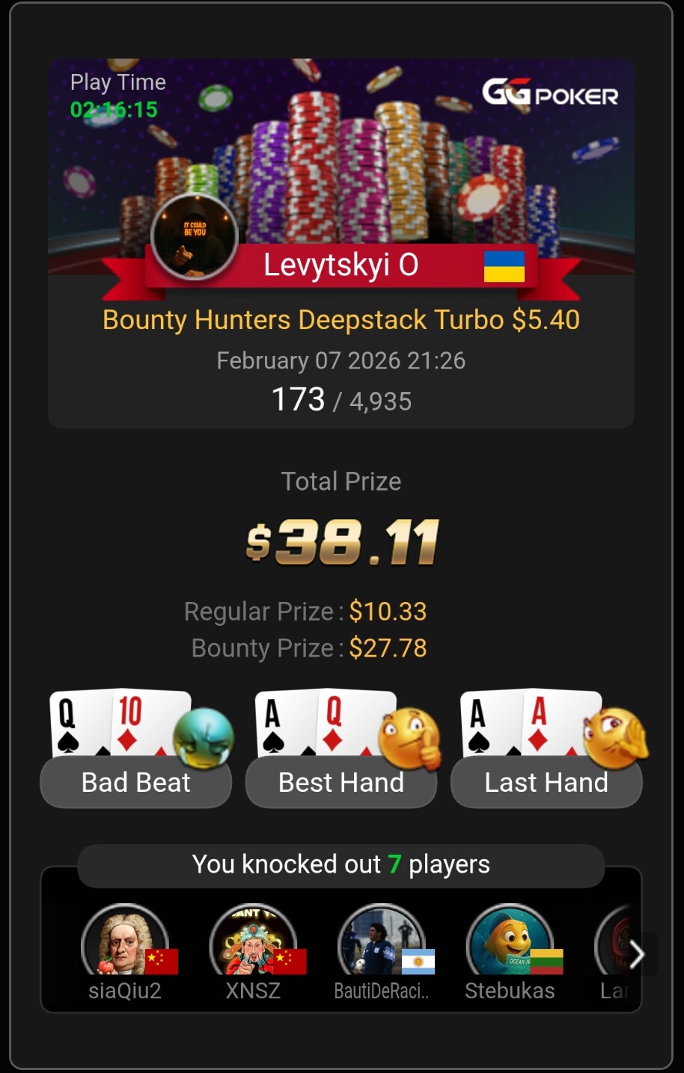This screenshot has width=684, height=1073.
Task: Open the Best Hand replay
Action: pos(341,783)
